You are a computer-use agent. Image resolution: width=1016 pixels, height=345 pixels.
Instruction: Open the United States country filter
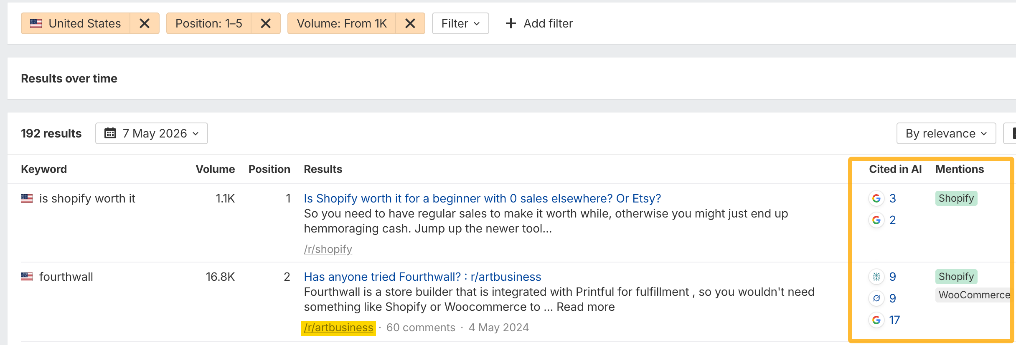pos(76,23)
